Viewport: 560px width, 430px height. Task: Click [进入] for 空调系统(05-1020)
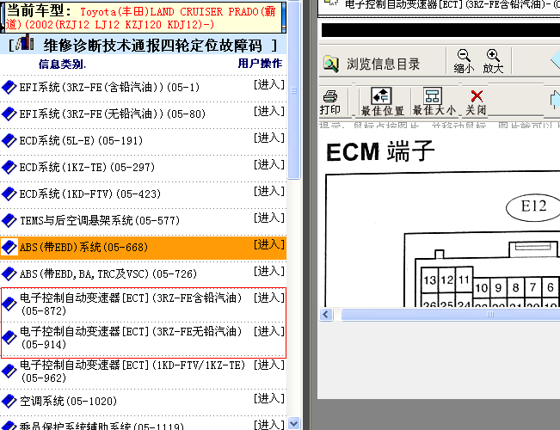[x=269, y=398]
